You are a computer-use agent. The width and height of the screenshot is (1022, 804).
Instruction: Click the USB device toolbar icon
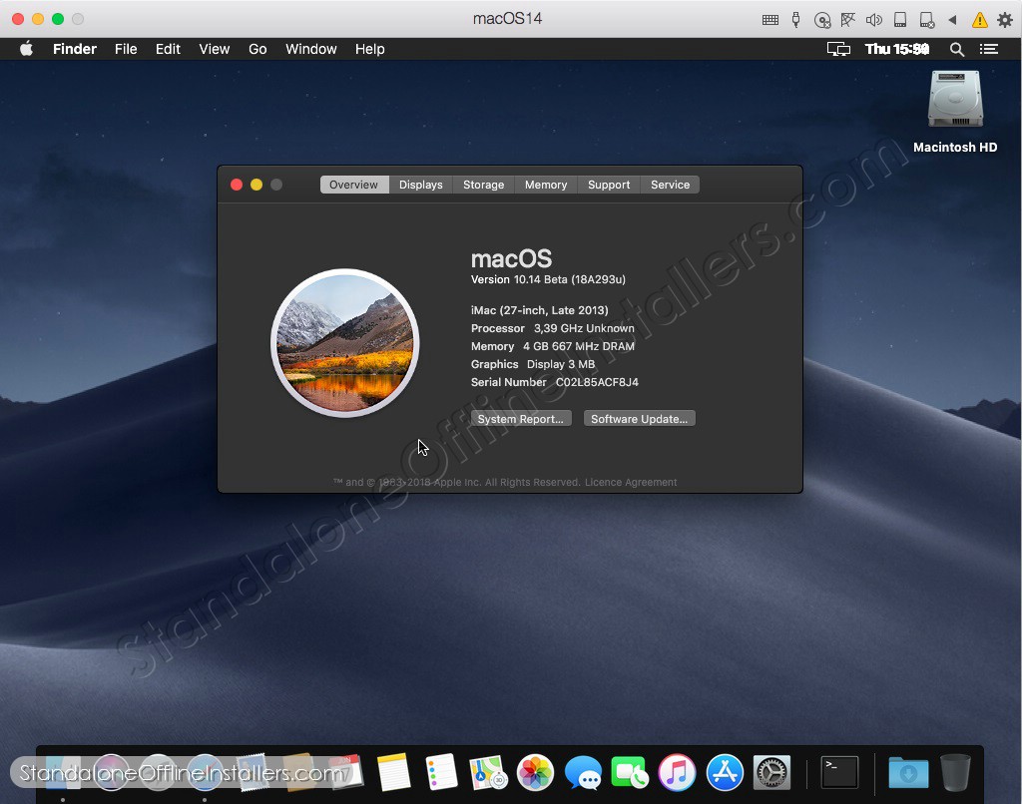(x=795, y=20)
